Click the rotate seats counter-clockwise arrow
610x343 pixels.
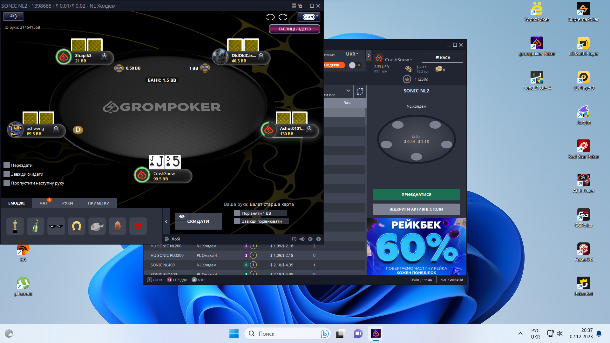tap(270, 17)
